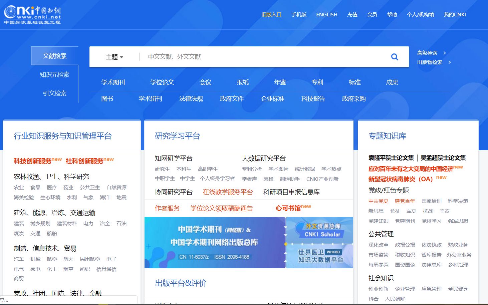
Task: Expand the 高级检索 arrow link
Action: 432,53
